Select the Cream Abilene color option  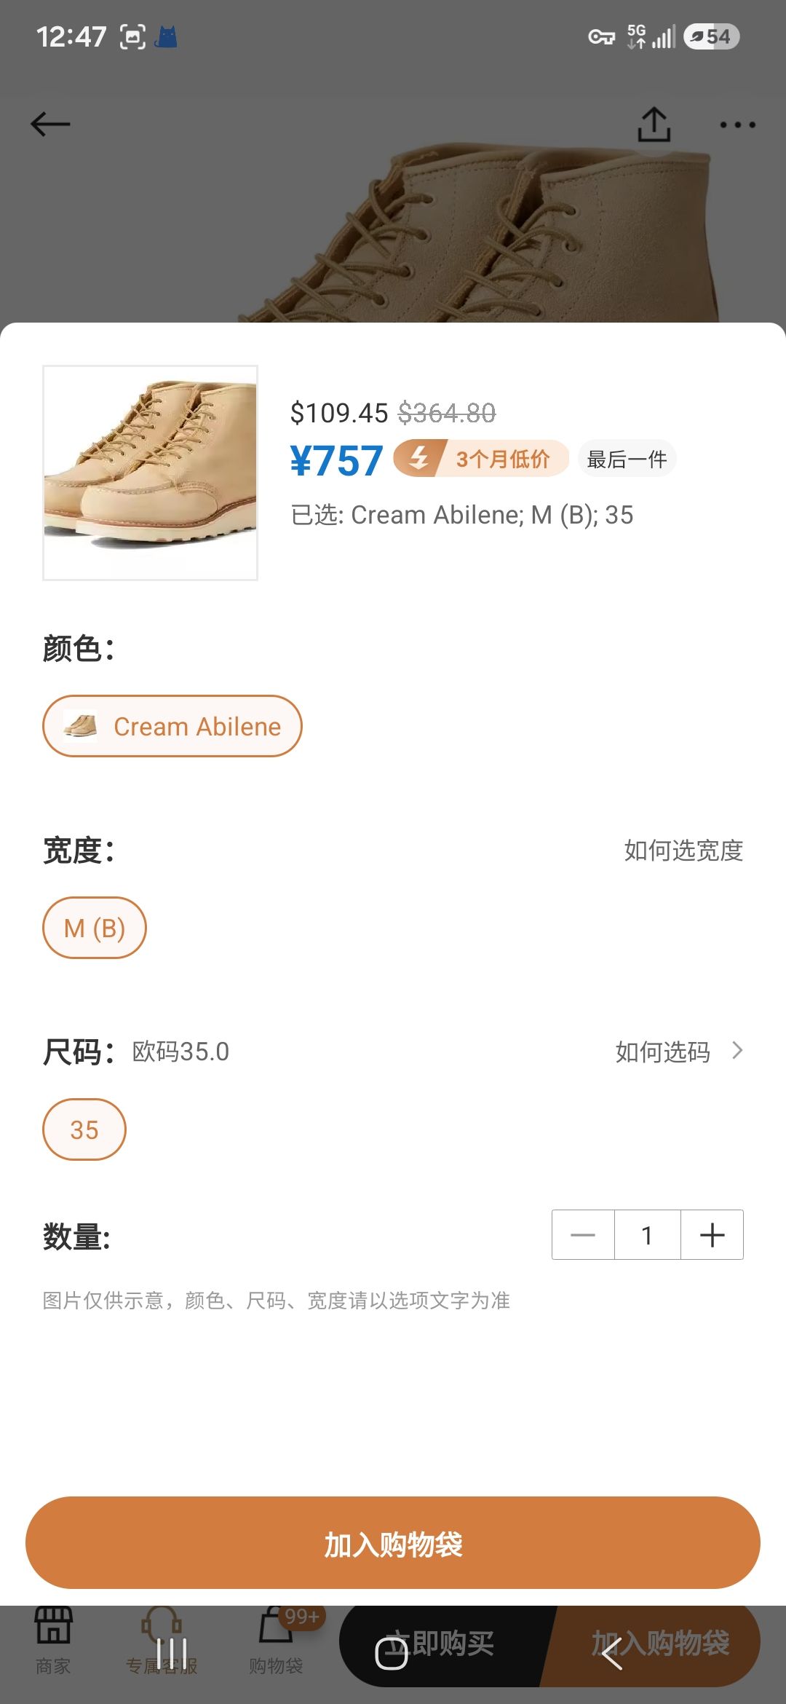pyautogui.click(x=172, y=726)
